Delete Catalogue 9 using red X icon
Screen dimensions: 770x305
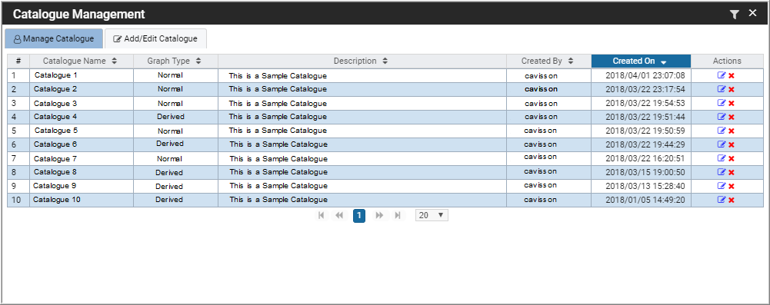[x=732, y=187]
